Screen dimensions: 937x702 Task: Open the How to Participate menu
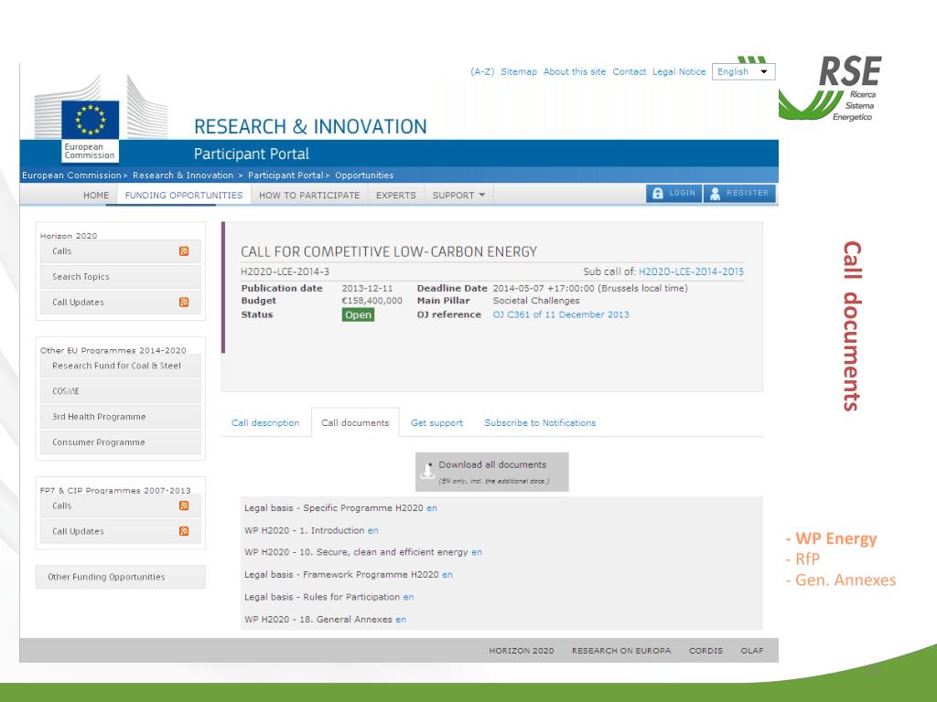click(309, 196)
